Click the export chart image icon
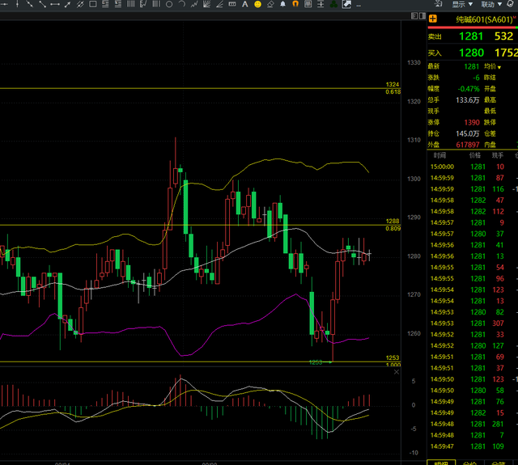Image resolution: width=518 pixels, height=465 pixels. coord(346,4)
